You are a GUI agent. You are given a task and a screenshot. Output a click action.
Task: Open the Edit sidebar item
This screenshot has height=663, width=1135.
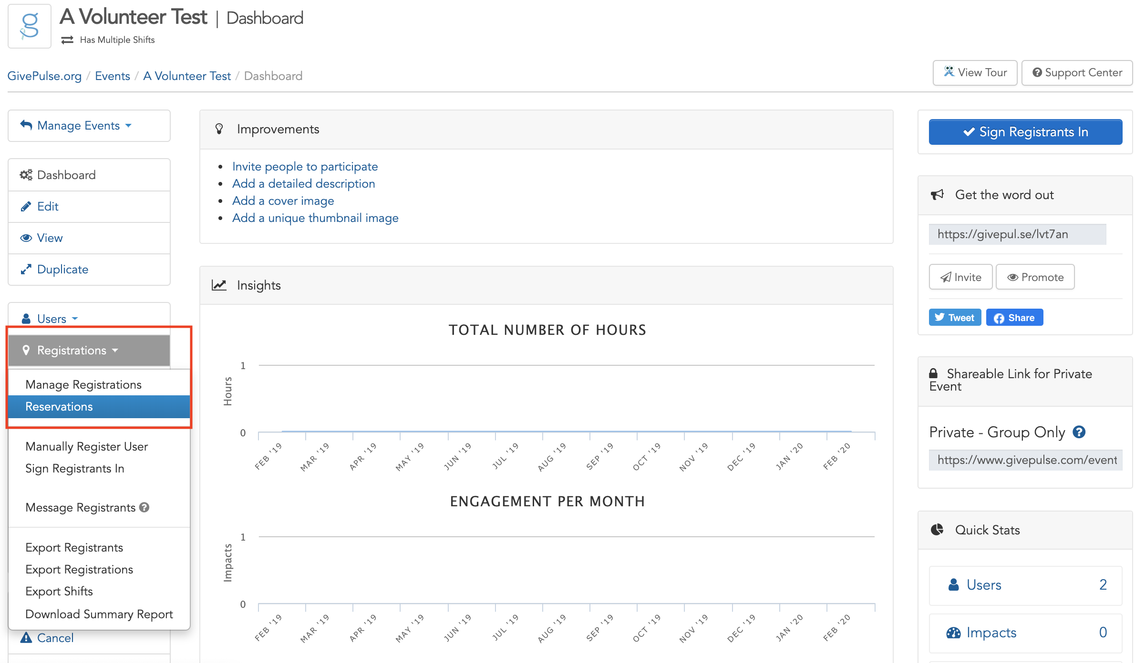point(89,206)
